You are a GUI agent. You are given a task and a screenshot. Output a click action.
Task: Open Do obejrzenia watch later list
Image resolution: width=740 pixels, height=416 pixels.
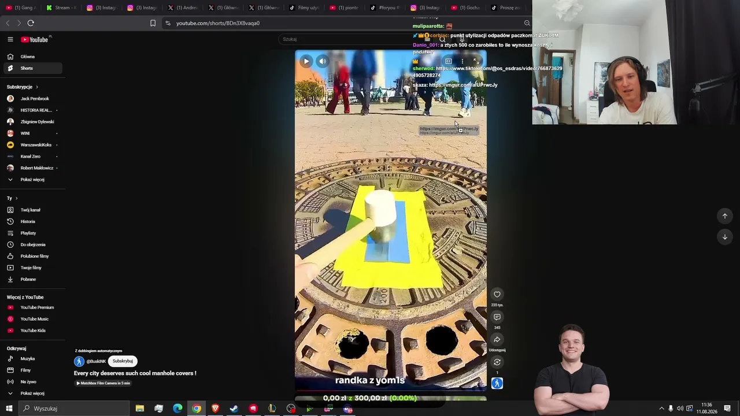click(32, 244)
